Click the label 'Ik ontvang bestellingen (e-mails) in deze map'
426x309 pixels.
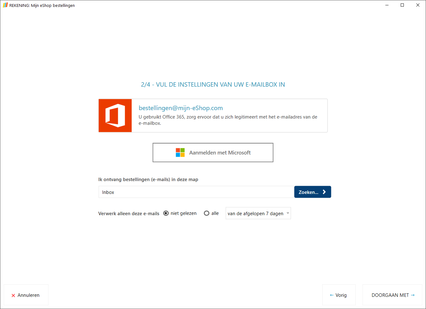148,180
